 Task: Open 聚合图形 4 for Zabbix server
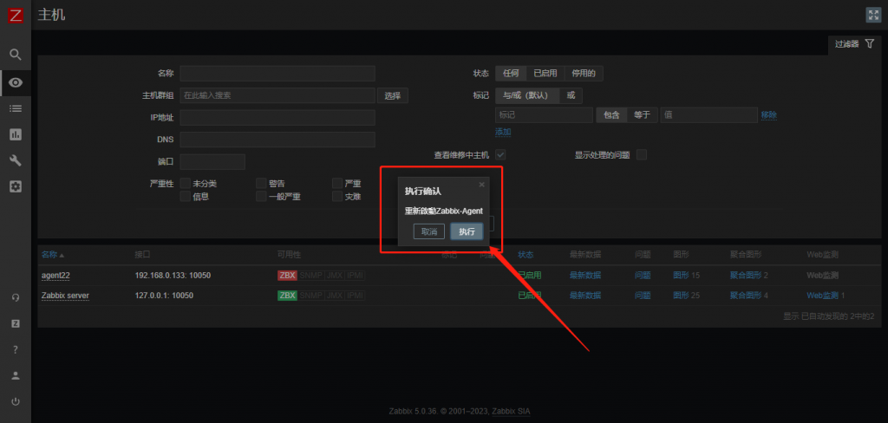(745, 296)
